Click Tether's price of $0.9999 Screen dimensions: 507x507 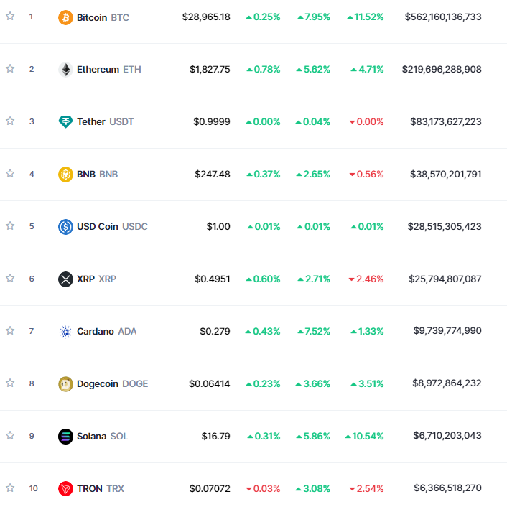[212, 121]
